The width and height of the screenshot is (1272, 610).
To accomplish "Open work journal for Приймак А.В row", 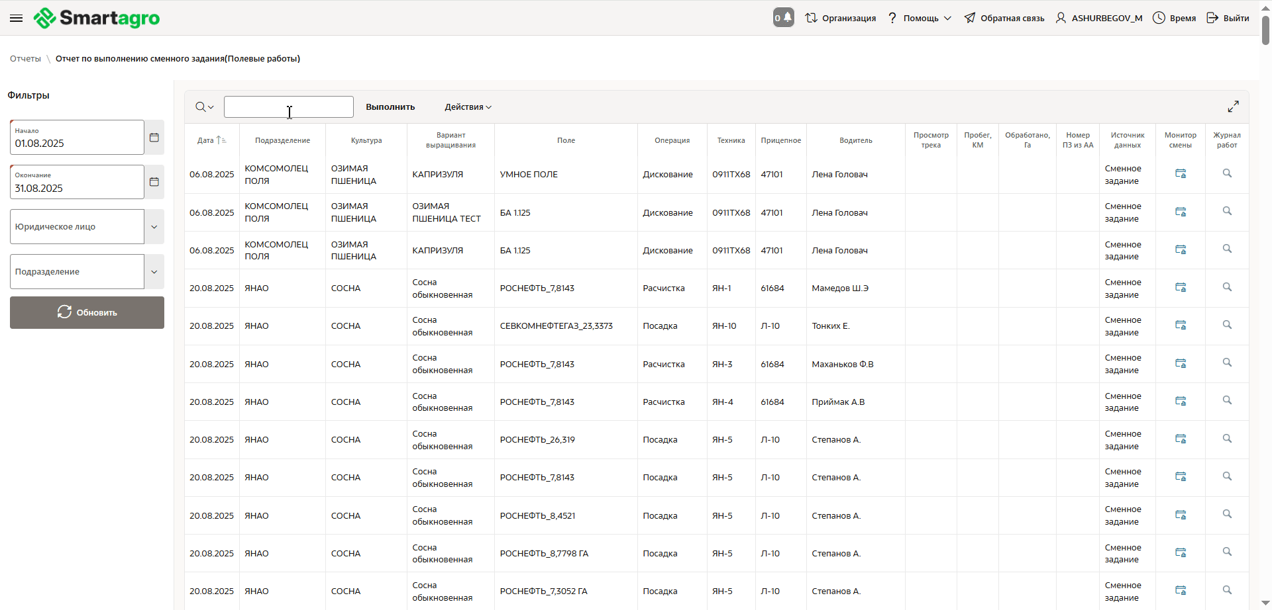I will 1227,401.
